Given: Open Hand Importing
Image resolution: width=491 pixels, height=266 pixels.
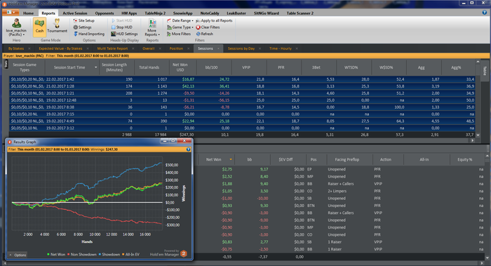Looking at the screenshot, I should point(89,34).
